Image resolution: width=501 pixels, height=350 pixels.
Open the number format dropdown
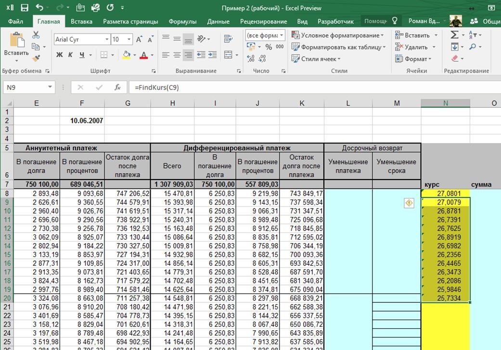click(282, 35)
